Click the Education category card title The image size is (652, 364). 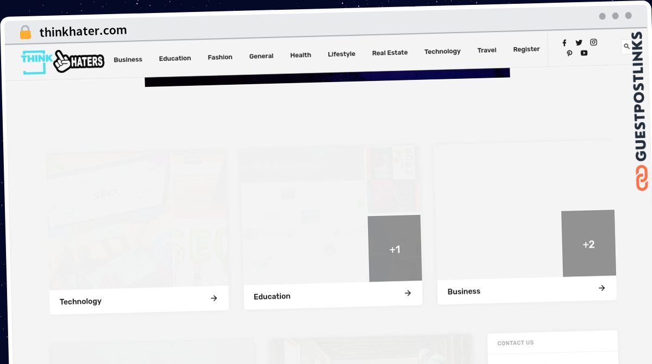(272, 297)
